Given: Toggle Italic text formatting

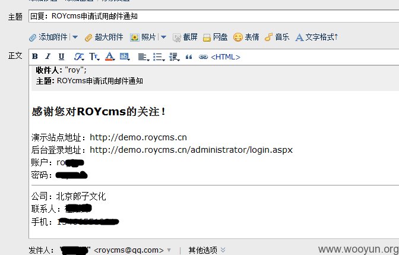Looking at the screenshot, I should click(47, 56).
